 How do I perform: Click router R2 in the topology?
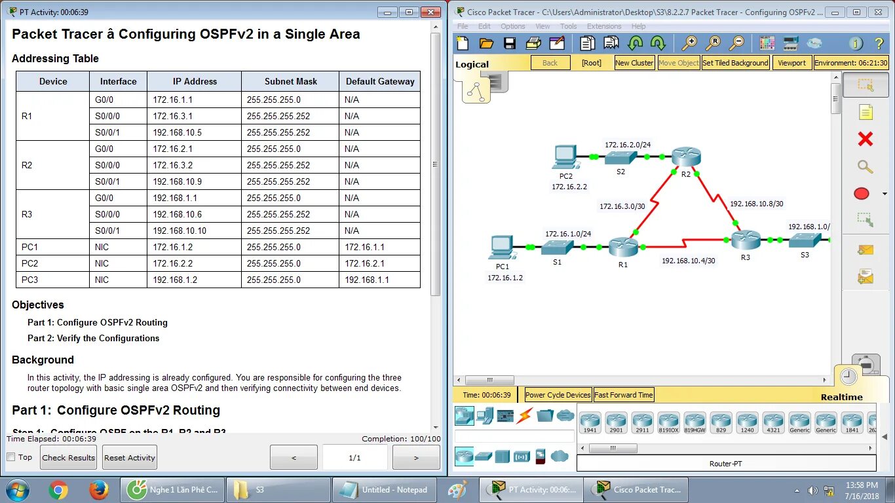point(686,157)
